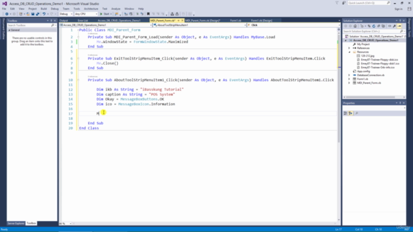Click the Categorized icon in Properties panel
Image resolution: width=413 pixels, height=232 pixels.
coord(346,113)
